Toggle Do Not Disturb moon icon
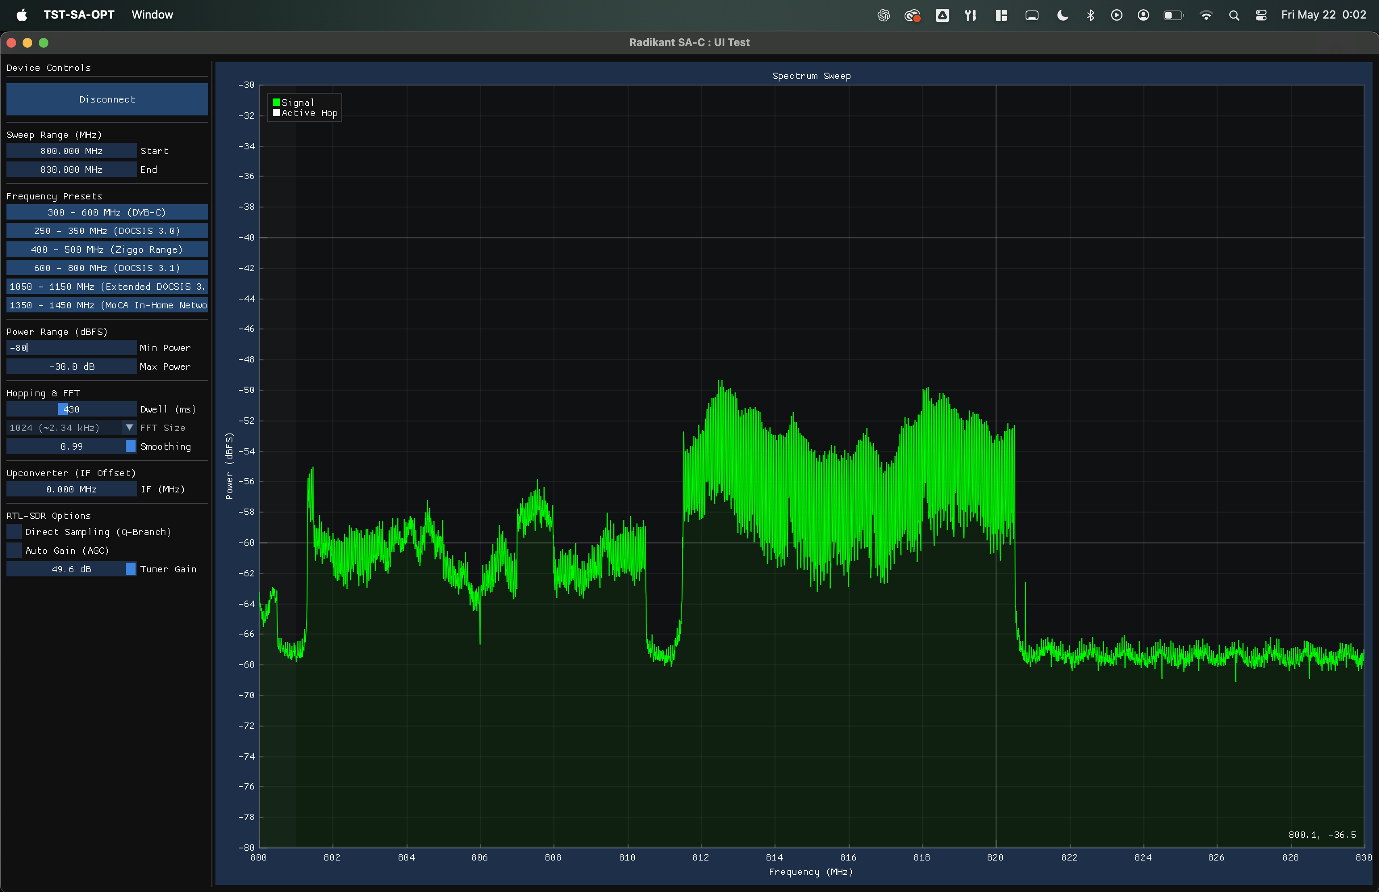The height and width of the screenshot is (892, 1379). click(1062, 15)
